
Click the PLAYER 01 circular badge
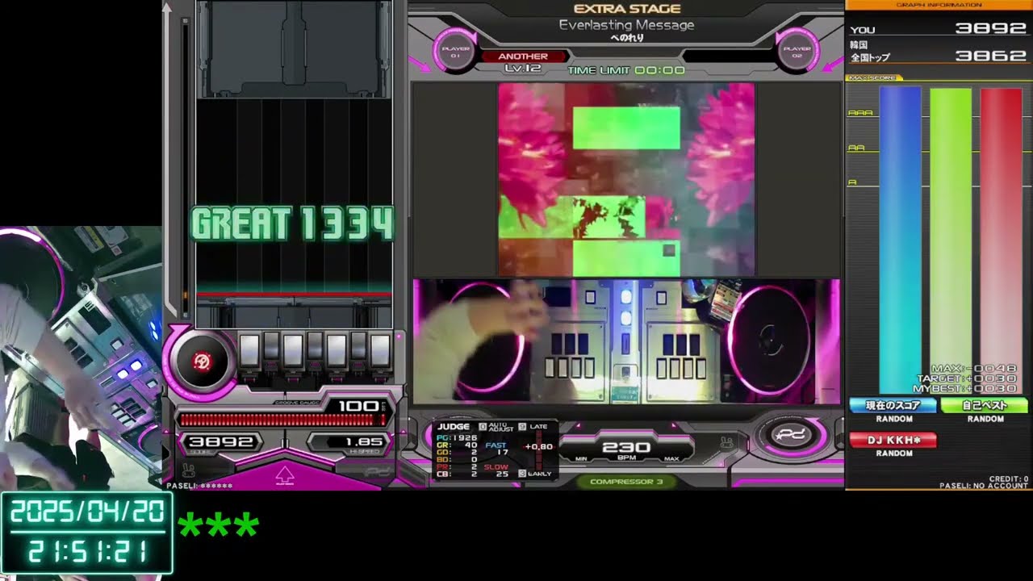click(456, 52)
